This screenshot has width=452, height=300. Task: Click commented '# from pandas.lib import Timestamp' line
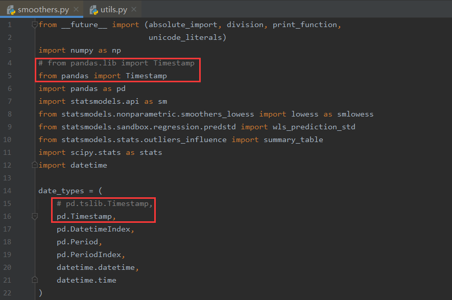pos(116,63)
